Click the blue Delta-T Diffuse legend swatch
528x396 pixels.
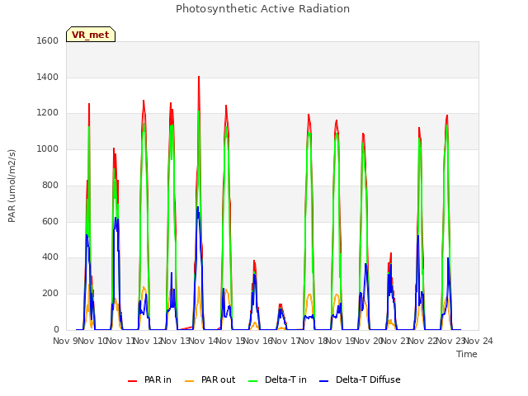click(323, 381)
